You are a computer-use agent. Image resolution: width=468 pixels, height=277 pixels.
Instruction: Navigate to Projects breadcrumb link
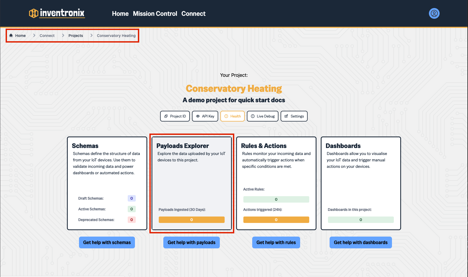coord(76,36)
